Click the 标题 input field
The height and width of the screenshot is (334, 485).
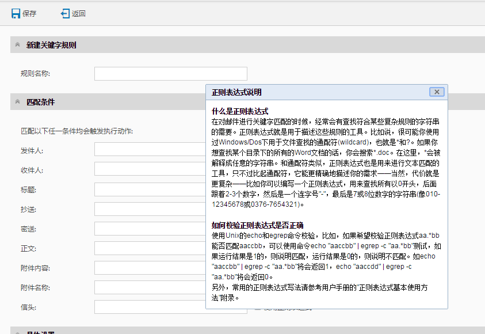coord(150,189)
